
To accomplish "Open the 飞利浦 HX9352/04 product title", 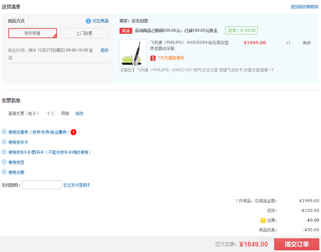I will click(189, 46).
